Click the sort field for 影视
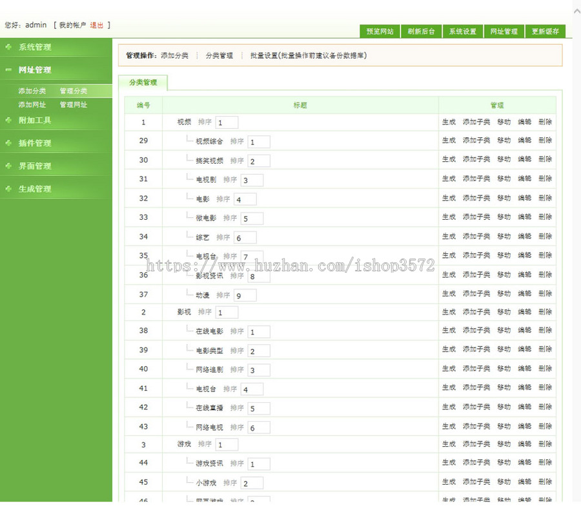This screenshot has width=581, height=528. (x=227, y=312)
